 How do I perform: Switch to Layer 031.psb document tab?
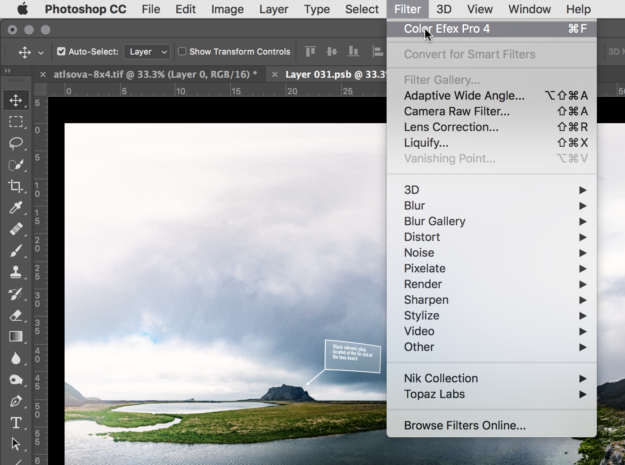click(336, 74)
